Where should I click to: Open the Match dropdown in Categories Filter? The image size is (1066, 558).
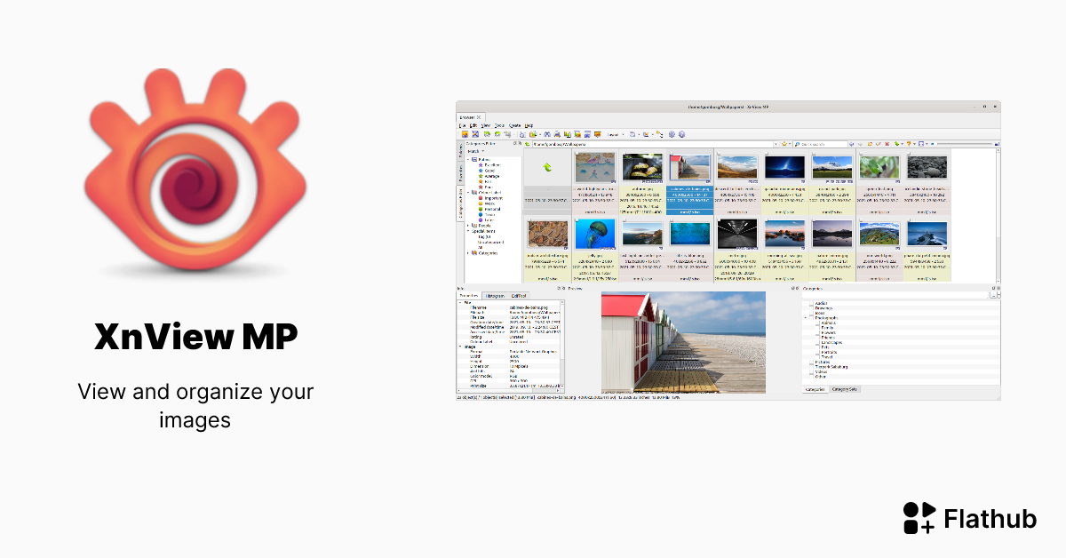[x=477, y=151]
